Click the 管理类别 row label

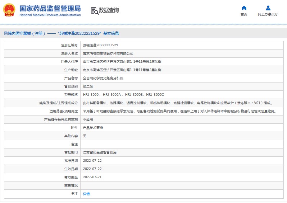coord(71,86)
